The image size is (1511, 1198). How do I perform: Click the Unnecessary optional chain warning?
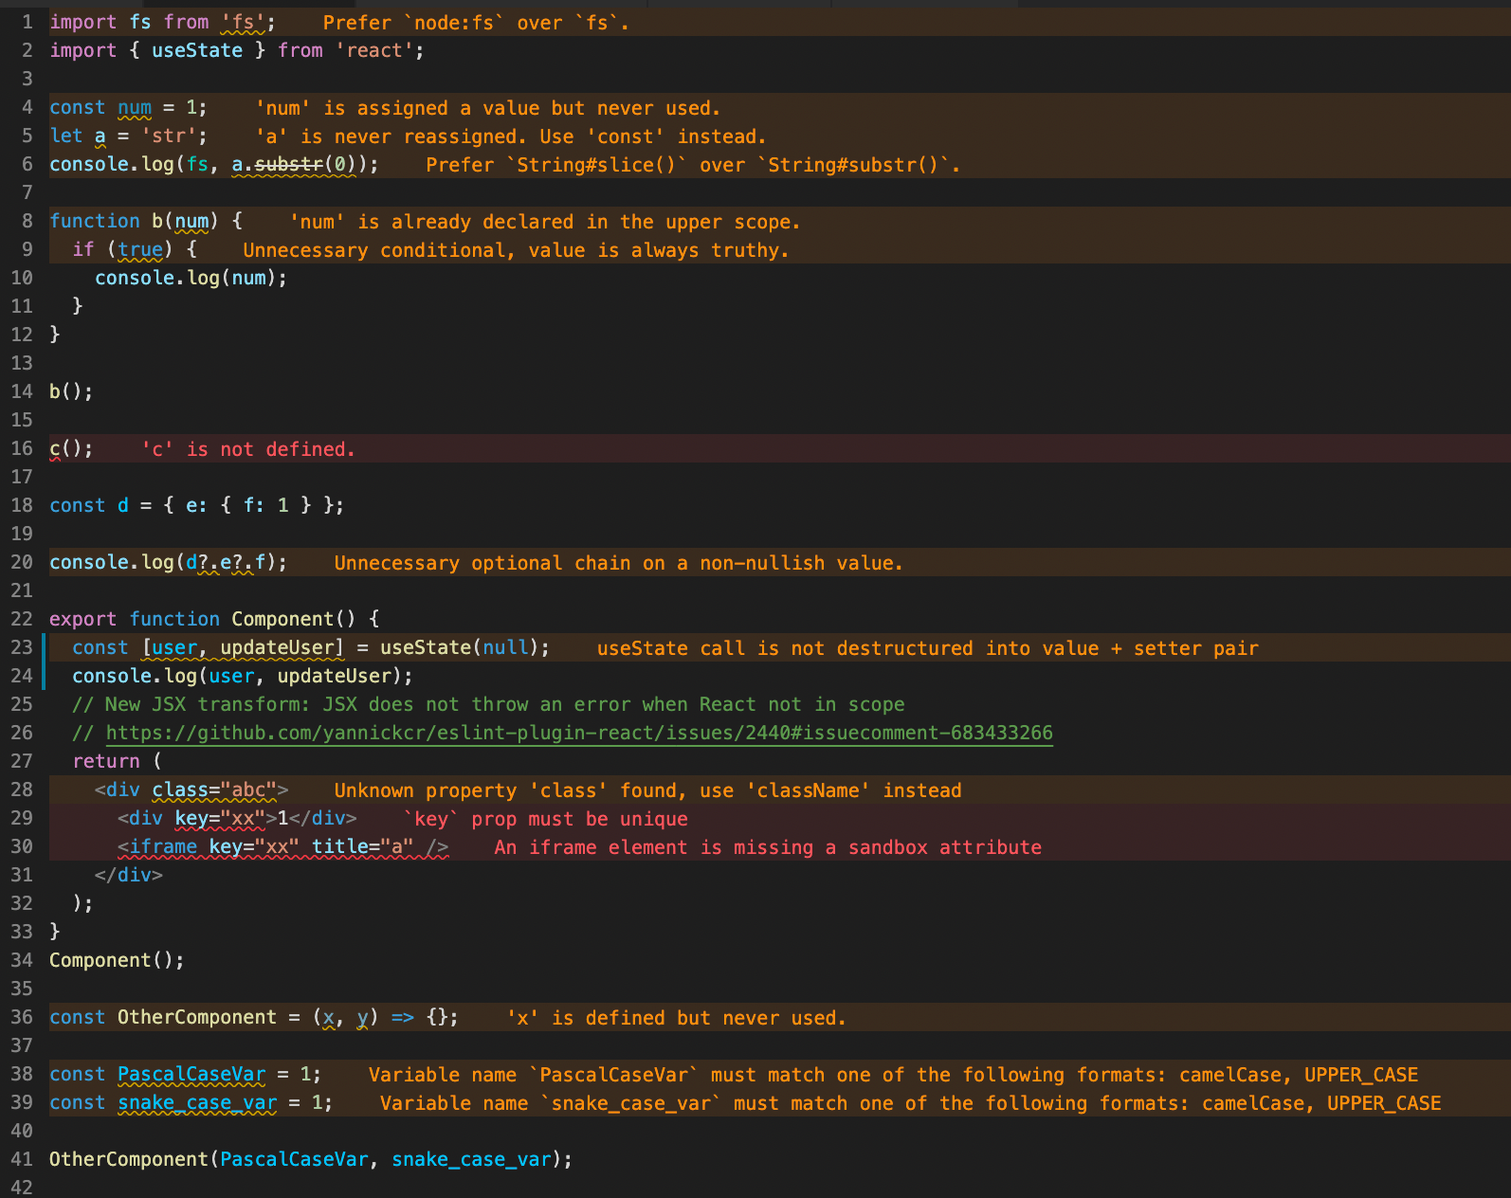[x=618, y=563]
